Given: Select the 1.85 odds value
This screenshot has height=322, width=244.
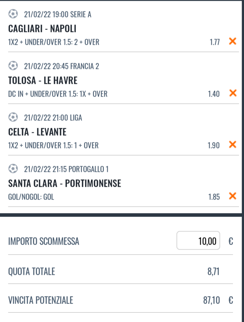Looking at the screenshot, I should click(x=214, y=197).
